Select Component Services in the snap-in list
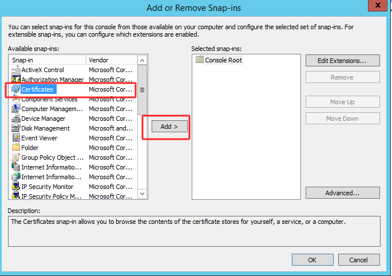Screen dimensions: 392x276 tap(49, 99)
